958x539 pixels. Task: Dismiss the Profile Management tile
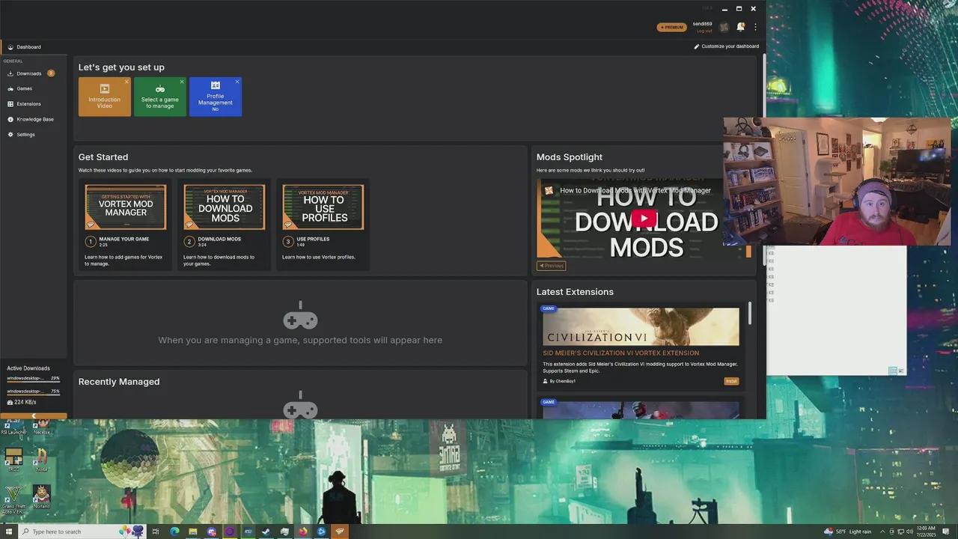(x=237, y=82)
